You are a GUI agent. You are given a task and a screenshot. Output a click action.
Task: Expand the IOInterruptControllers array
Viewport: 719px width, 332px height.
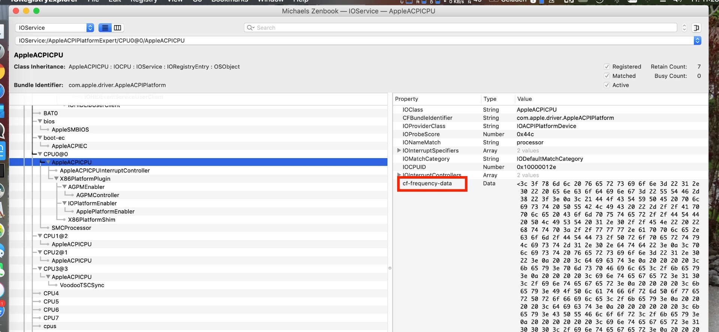click(399, 175)
